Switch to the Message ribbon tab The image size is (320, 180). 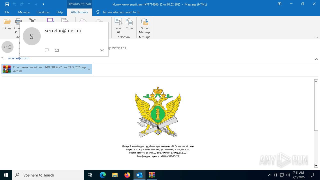tap(24, 12)
